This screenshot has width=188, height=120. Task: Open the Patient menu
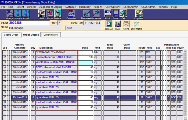[20, 7]
